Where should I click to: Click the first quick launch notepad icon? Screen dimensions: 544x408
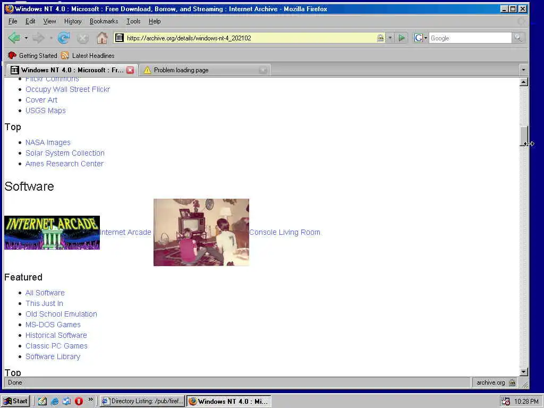click(x=42, y=402)
